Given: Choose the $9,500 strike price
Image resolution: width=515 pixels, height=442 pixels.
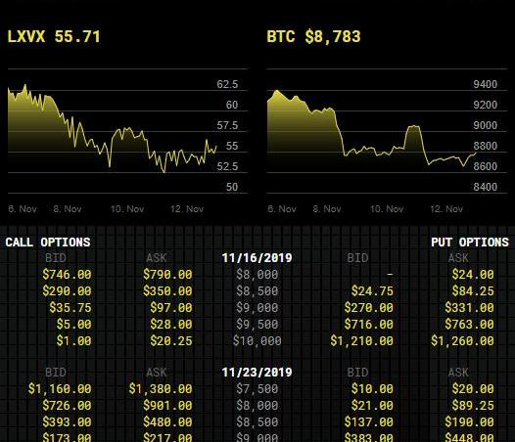Looking at the screenshot, I should pyautogui.click(x=257, y=325).
